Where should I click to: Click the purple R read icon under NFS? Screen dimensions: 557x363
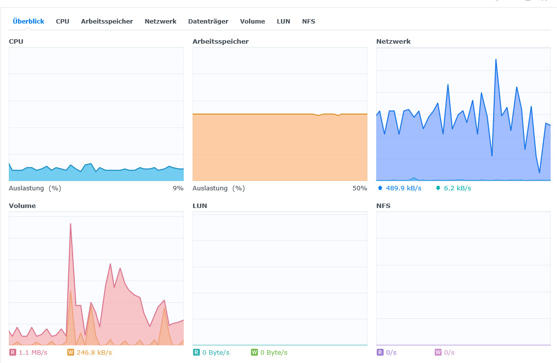(x=380, y=352)
